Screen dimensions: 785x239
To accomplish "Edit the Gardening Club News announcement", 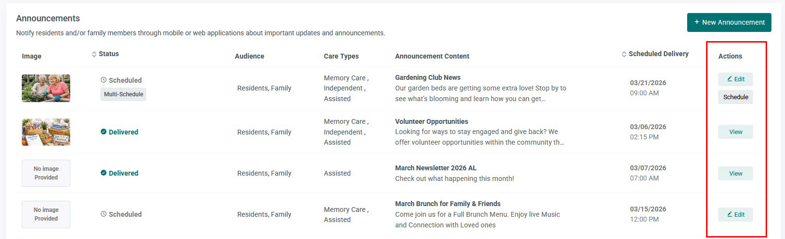I will [x=736, y=79].
